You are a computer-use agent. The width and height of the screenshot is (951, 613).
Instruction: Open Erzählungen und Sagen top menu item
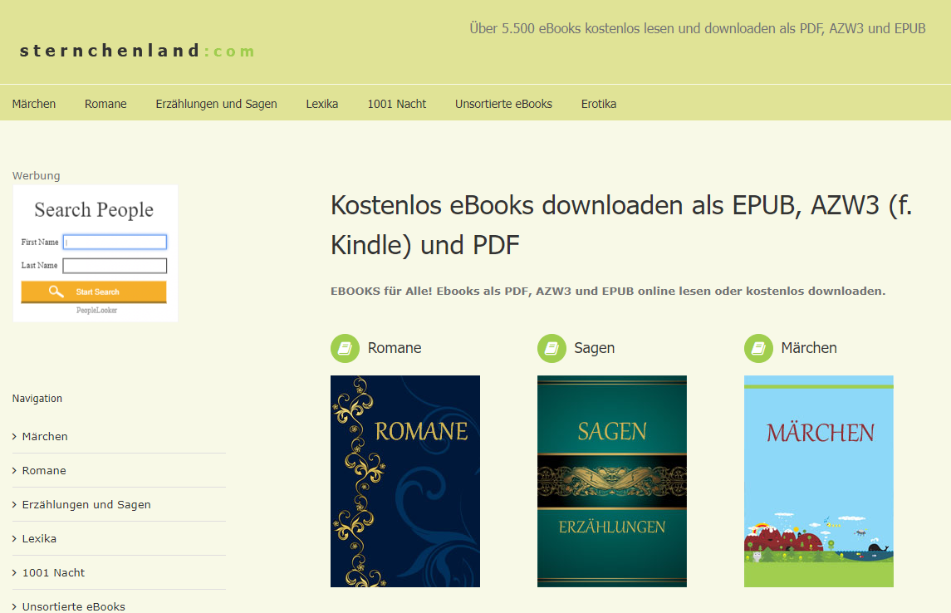[x=216, y=104]
